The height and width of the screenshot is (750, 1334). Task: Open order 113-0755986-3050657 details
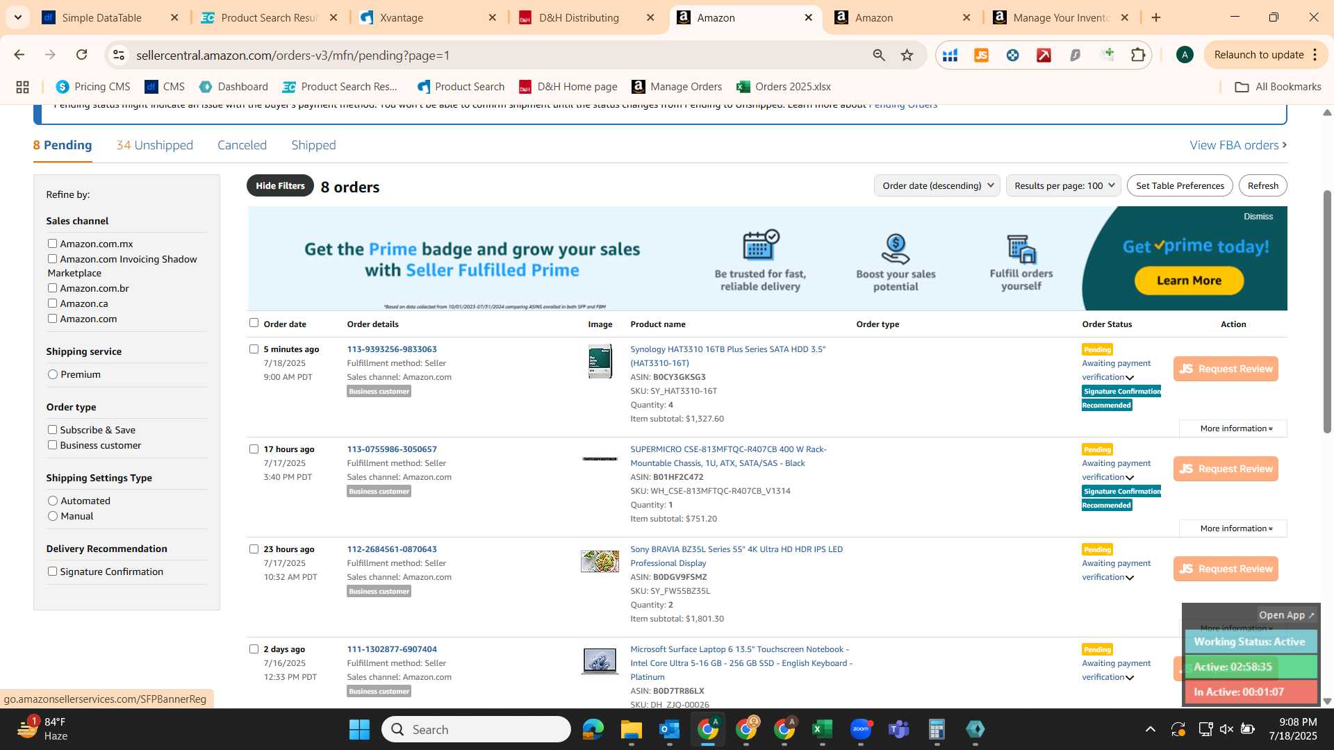coord(392,449)
